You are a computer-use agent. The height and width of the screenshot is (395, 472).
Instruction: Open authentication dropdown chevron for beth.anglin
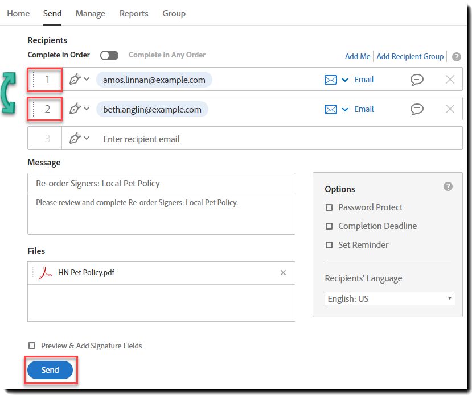tap(345, 109)
